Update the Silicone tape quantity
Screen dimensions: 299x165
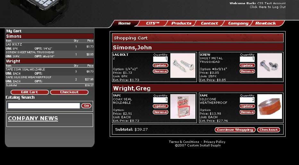point(247,106)
